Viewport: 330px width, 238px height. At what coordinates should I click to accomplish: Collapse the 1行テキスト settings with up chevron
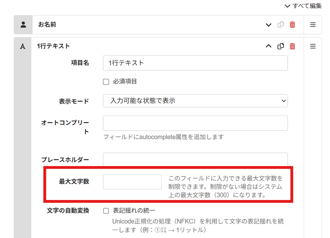coord(268,46)
